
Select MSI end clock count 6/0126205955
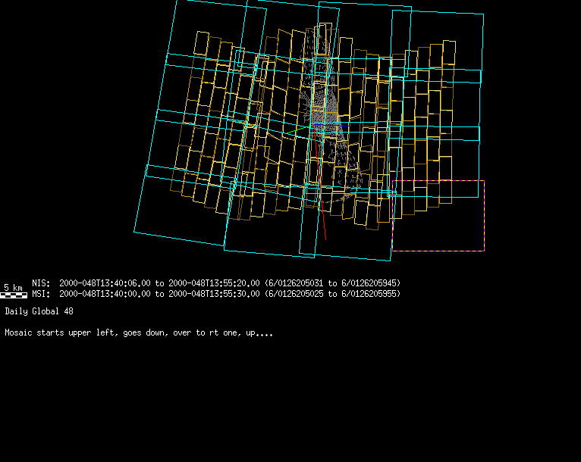coord(370,294)
